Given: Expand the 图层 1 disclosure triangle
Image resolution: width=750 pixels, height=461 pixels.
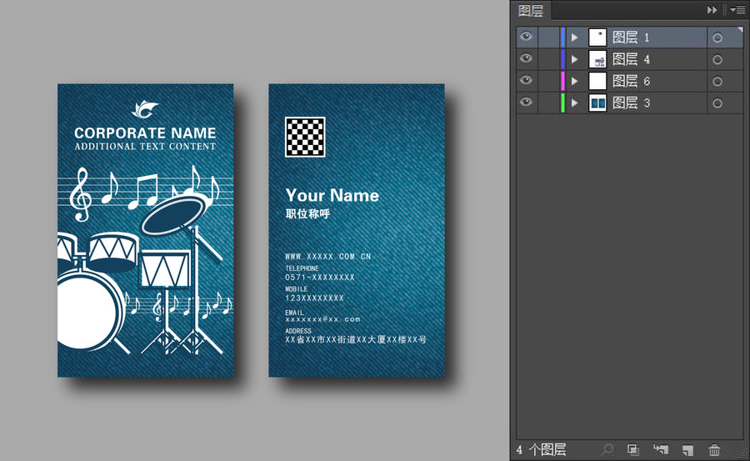Looking at the screenshot, I should pos(574,38).
